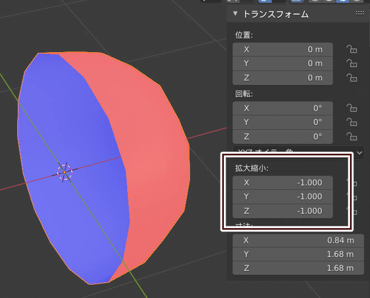Click the 位置: label
370x298 pixels.
[244, 35]
